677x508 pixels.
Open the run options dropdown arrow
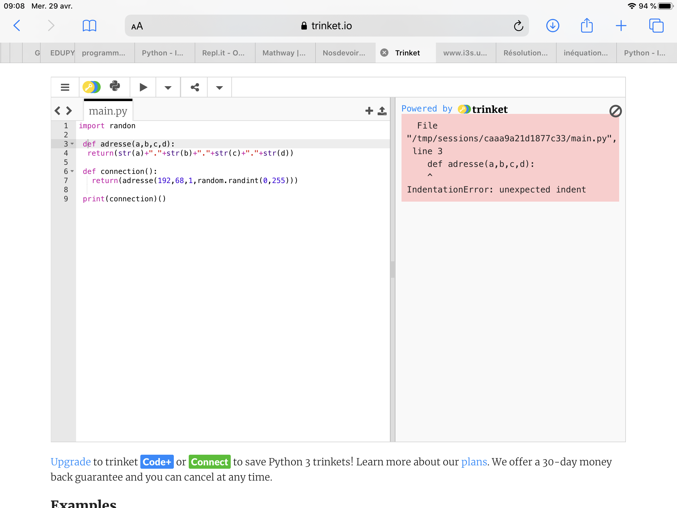[168, 88]
